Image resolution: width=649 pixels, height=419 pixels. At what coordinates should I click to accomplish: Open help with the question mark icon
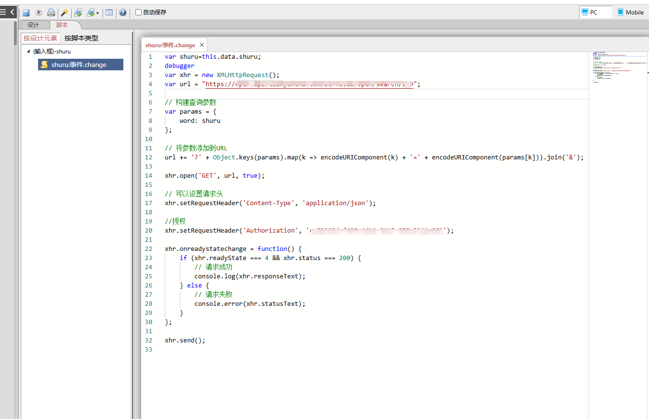[x=123, y=13]
